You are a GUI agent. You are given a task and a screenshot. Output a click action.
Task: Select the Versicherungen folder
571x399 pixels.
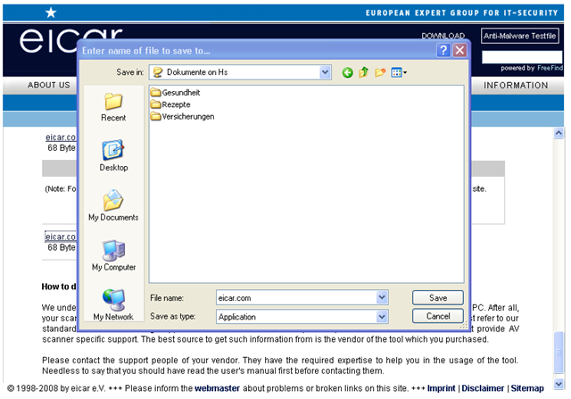tap(182, 117)
